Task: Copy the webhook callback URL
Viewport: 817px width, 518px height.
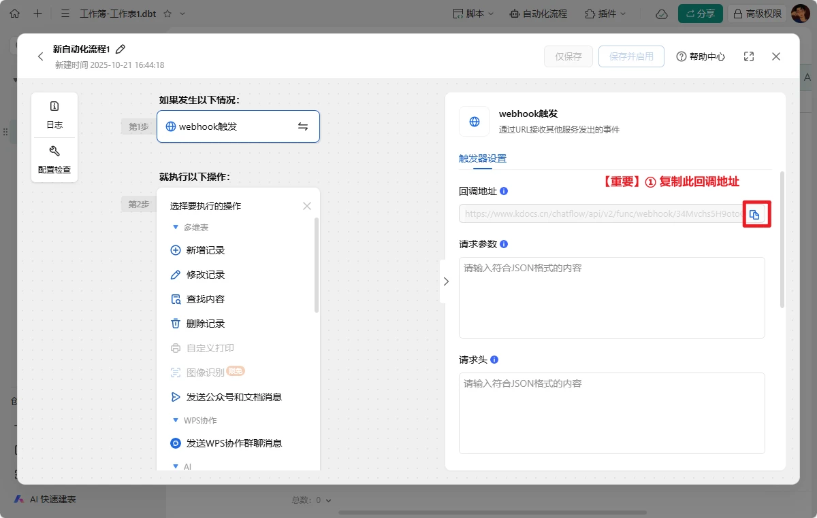Action: tap(754, 215)
